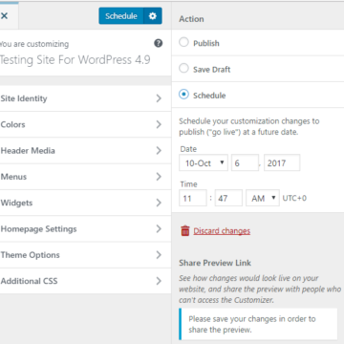
Task: Open the Menus section
Action: (85, 177)
